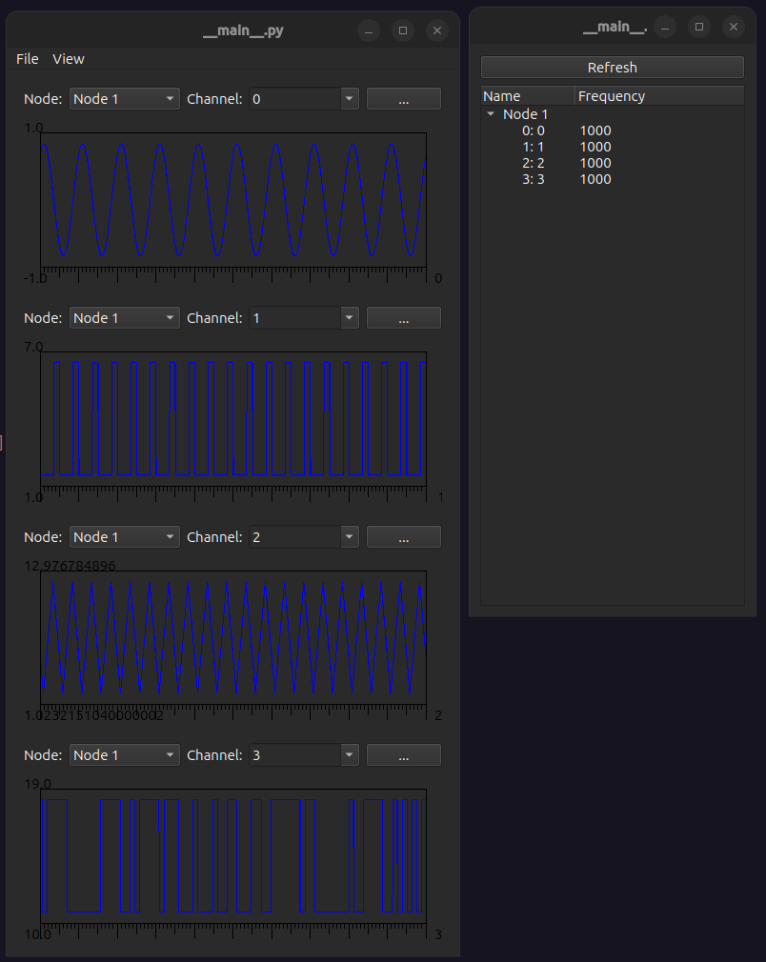Open the Channel dropdown showing 3
The image size is (766, 962).
[x=303, y=755]
